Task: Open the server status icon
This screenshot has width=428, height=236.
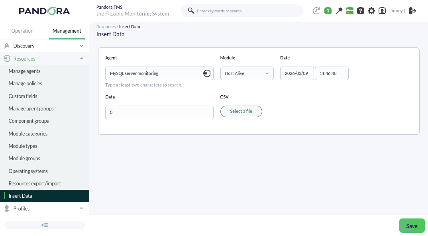Action: 349,11
